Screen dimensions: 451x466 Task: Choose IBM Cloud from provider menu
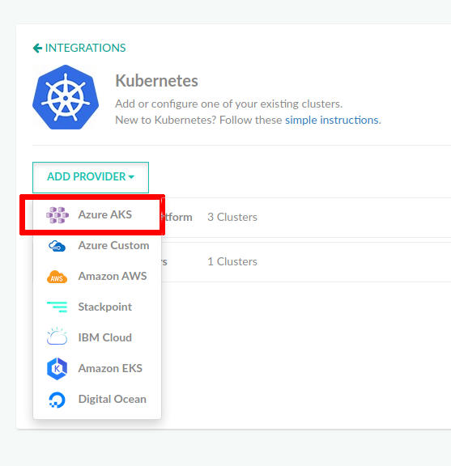pos(97,337)
